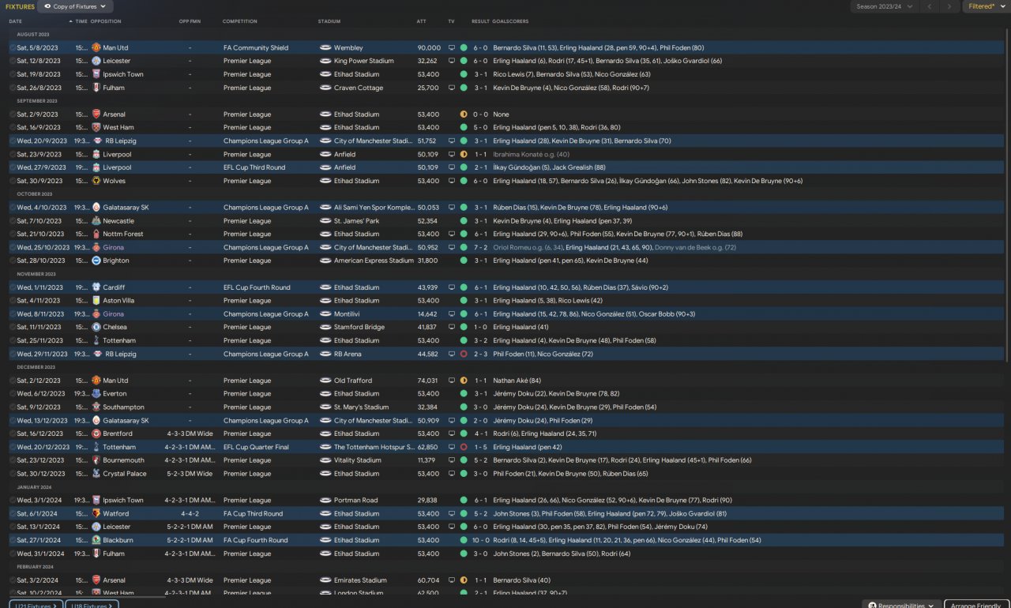1011x608 pixels.
Task: Click the Man Utd badge in the 5/8/2023 row
Action: [x=96, y=47]
